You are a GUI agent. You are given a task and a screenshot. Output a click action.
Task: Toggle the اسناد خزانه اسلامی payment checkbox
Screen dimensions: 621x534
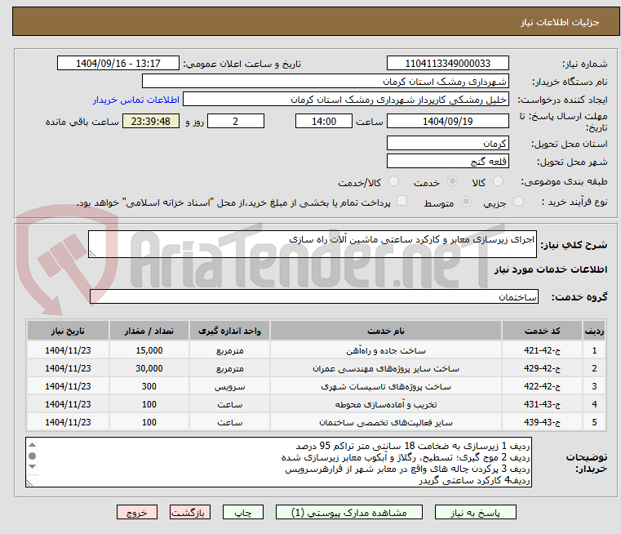pos(401,201)
